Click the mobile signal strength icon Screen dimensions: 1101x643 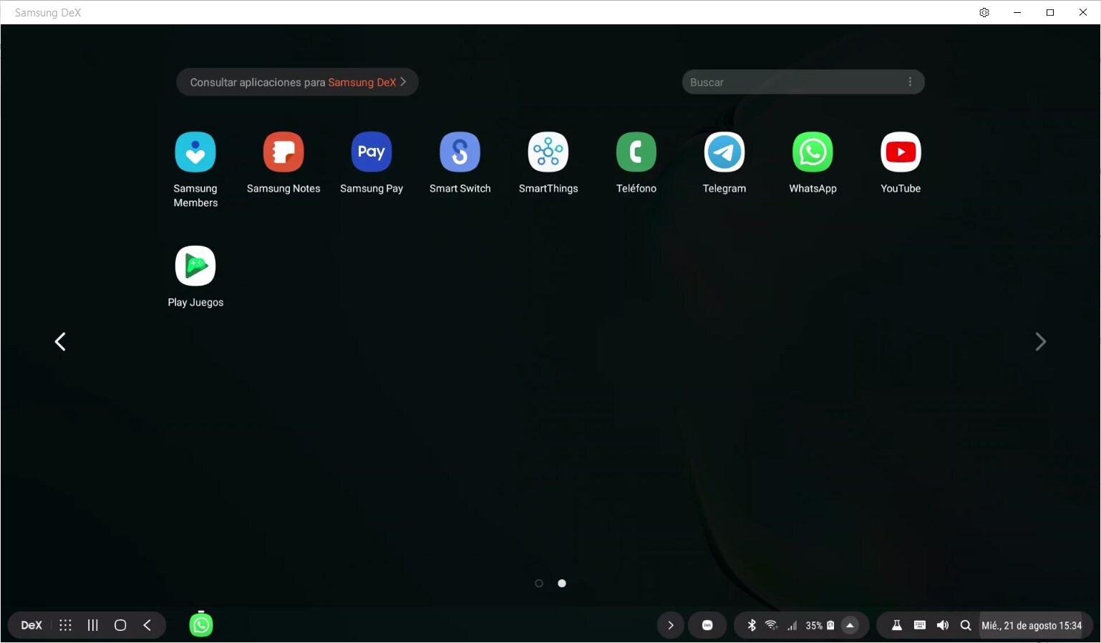(792, 626)
